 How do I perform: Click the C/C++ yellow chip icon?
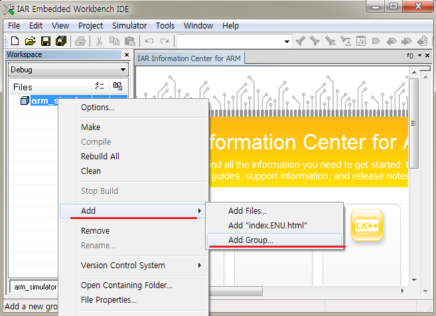click(x=367, y=225)
